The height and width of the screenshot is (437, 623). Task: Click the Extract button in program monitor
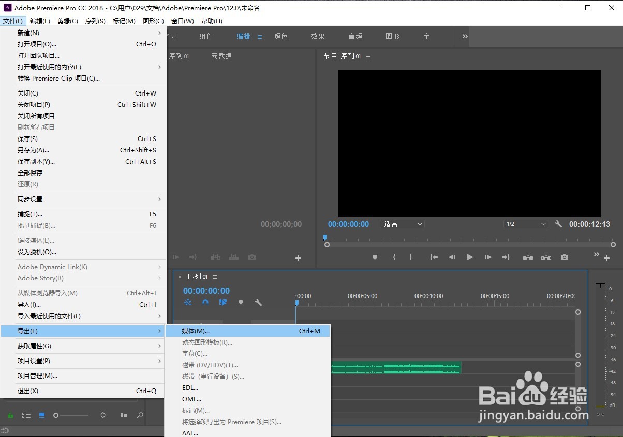pyautogui.click(x=546, y=257)
